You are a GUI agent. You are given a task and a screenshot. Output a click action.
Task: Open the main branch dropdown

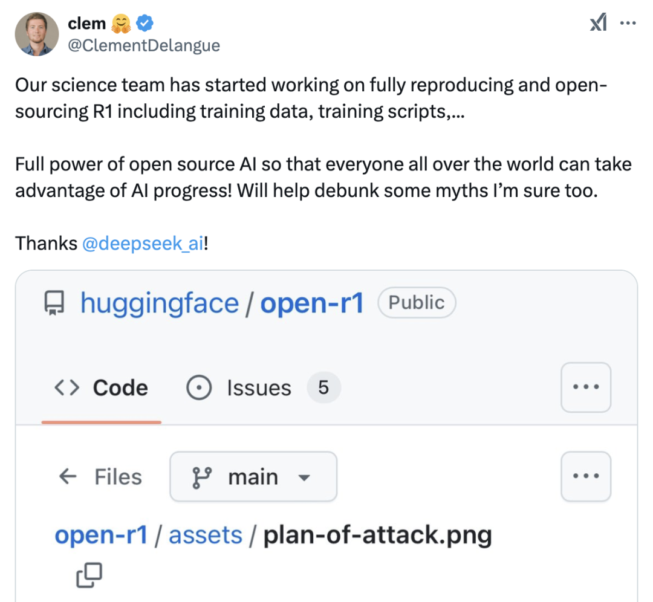click(253, 477)
